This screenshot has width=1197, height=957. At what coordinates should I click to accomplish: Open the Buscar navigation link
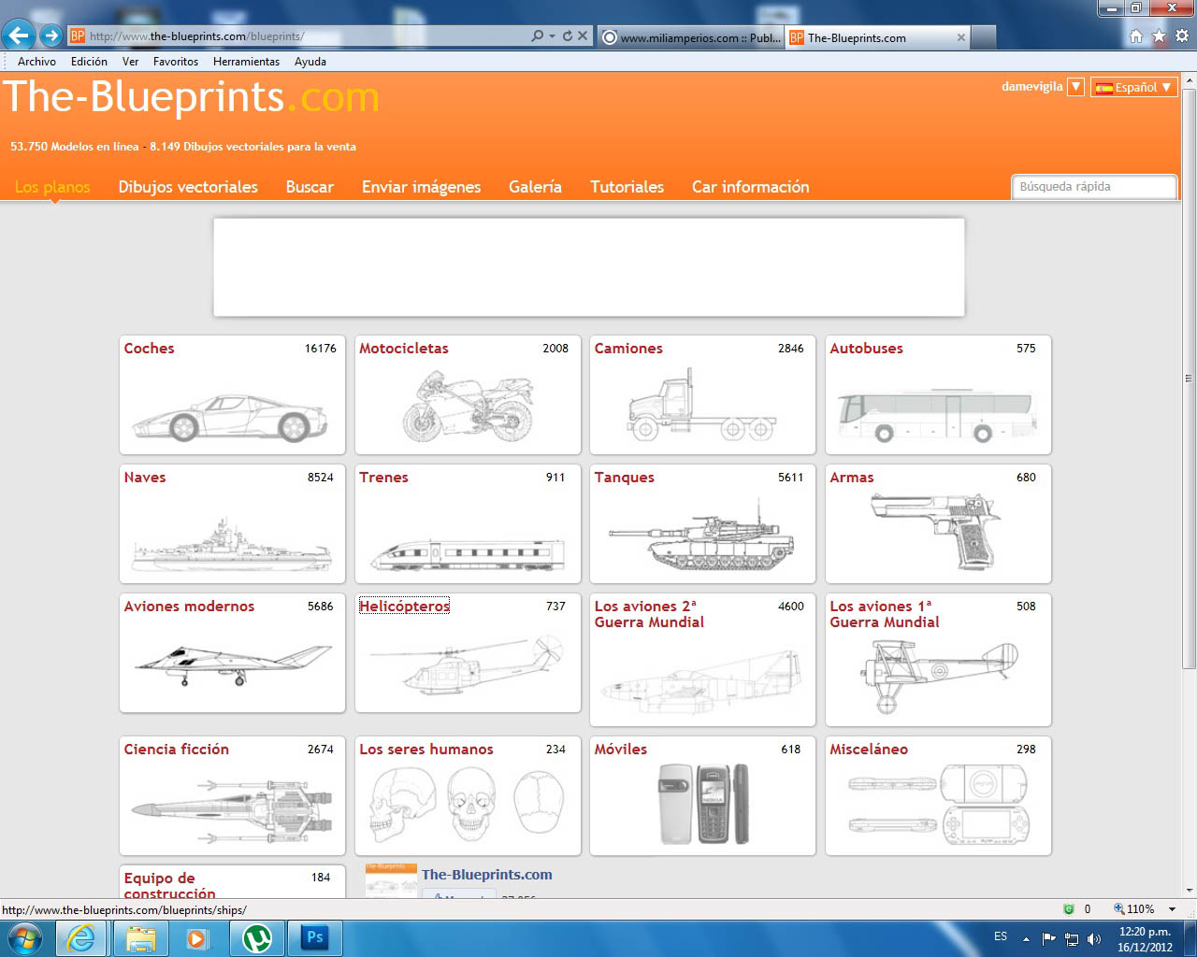pyautogui.click(x=310, y=187)
